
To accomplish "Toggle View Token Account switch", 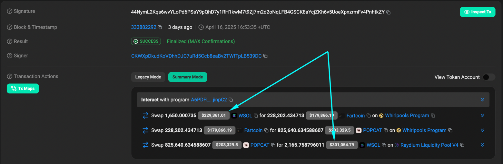I will pyautogui.click(x=488, y=77).
